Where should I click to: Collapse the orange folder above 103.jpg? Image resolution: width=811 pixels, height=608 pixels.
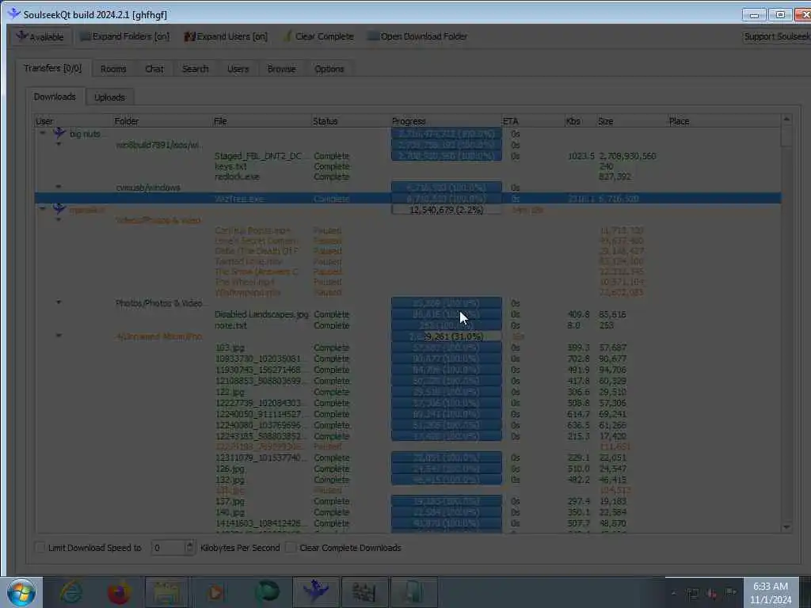pos(59,336)
